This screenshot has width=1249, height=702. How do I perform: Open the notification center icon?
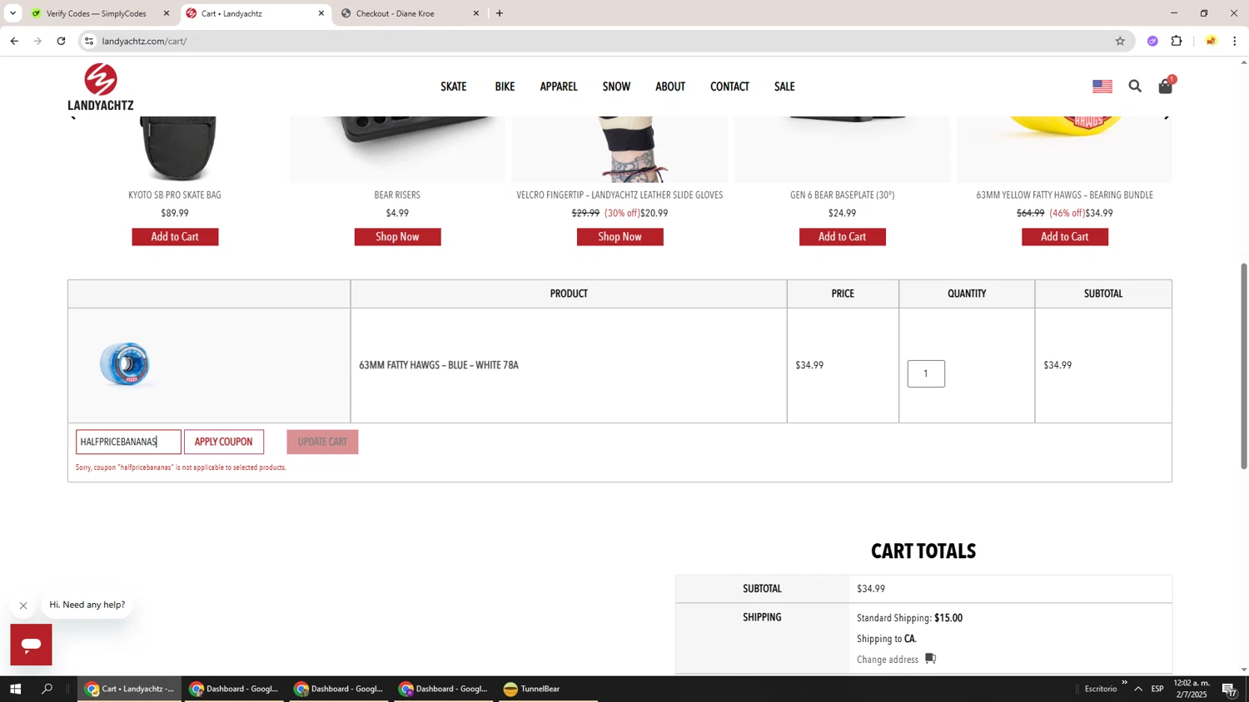coord(1229,689)
